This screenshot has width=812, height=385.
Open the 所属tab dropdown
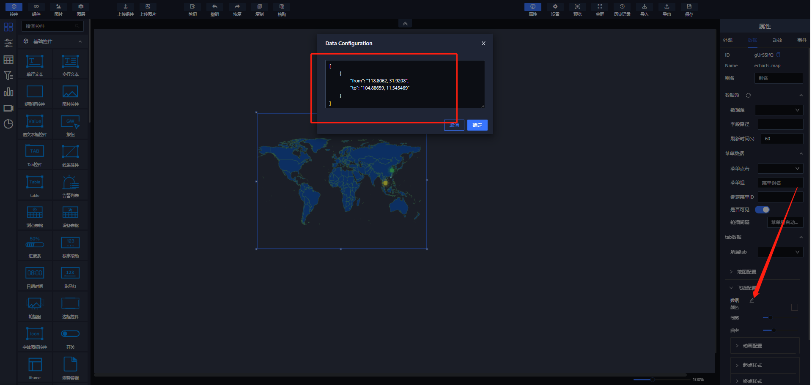[x=780, y=252]
